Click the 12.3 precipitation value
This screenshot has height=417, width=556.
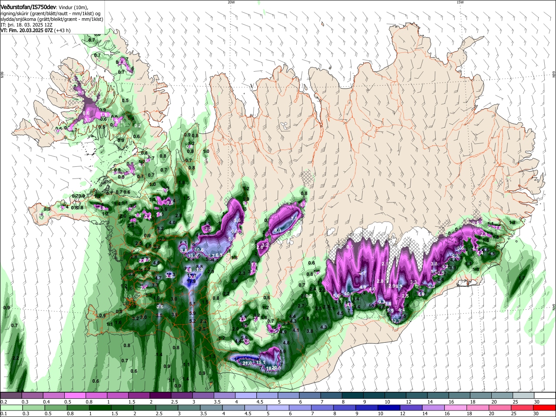396,321
